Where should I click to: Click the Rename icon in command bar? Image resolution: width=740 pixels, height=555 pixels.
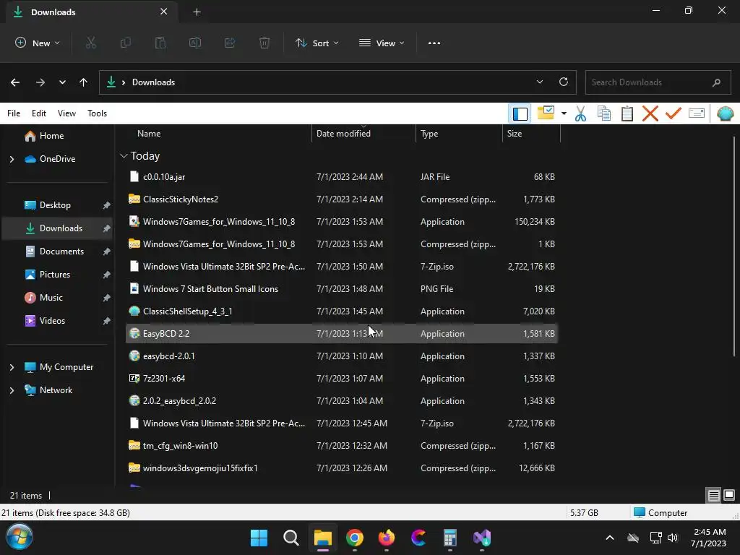(195, 43)
